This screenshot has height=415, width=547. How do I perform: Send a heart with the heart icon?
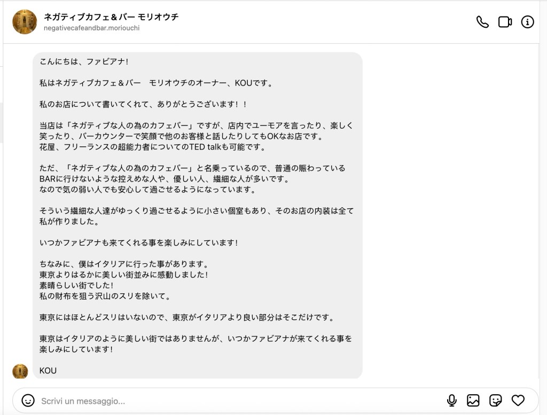518,400
